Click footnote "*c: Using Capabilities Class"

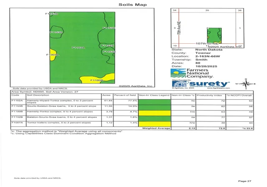click(x=63, y=133)
